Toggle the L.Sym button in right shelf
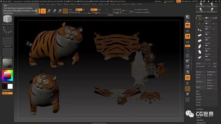This screenshot has width=221, height=124. point(188,42)
